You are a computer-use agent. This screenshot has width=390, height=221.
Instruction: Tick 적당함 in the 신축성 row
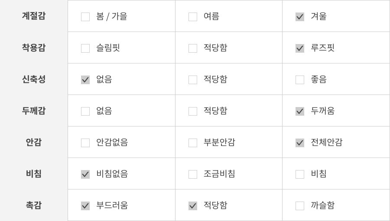pyautogui.click(x=193, y=80)
